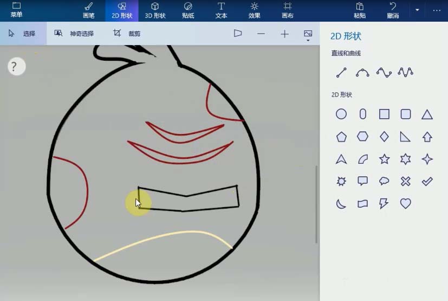Choose the curved arc sector shape
Screen dimensions: 448x301
pyautogui.click(x=363, y=159)
